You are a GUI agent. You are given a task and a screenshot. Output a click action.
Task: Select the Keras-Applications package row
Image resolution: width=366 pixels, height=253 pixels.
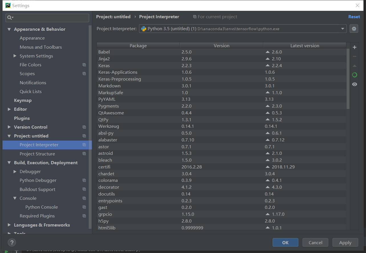click(221, 72)
